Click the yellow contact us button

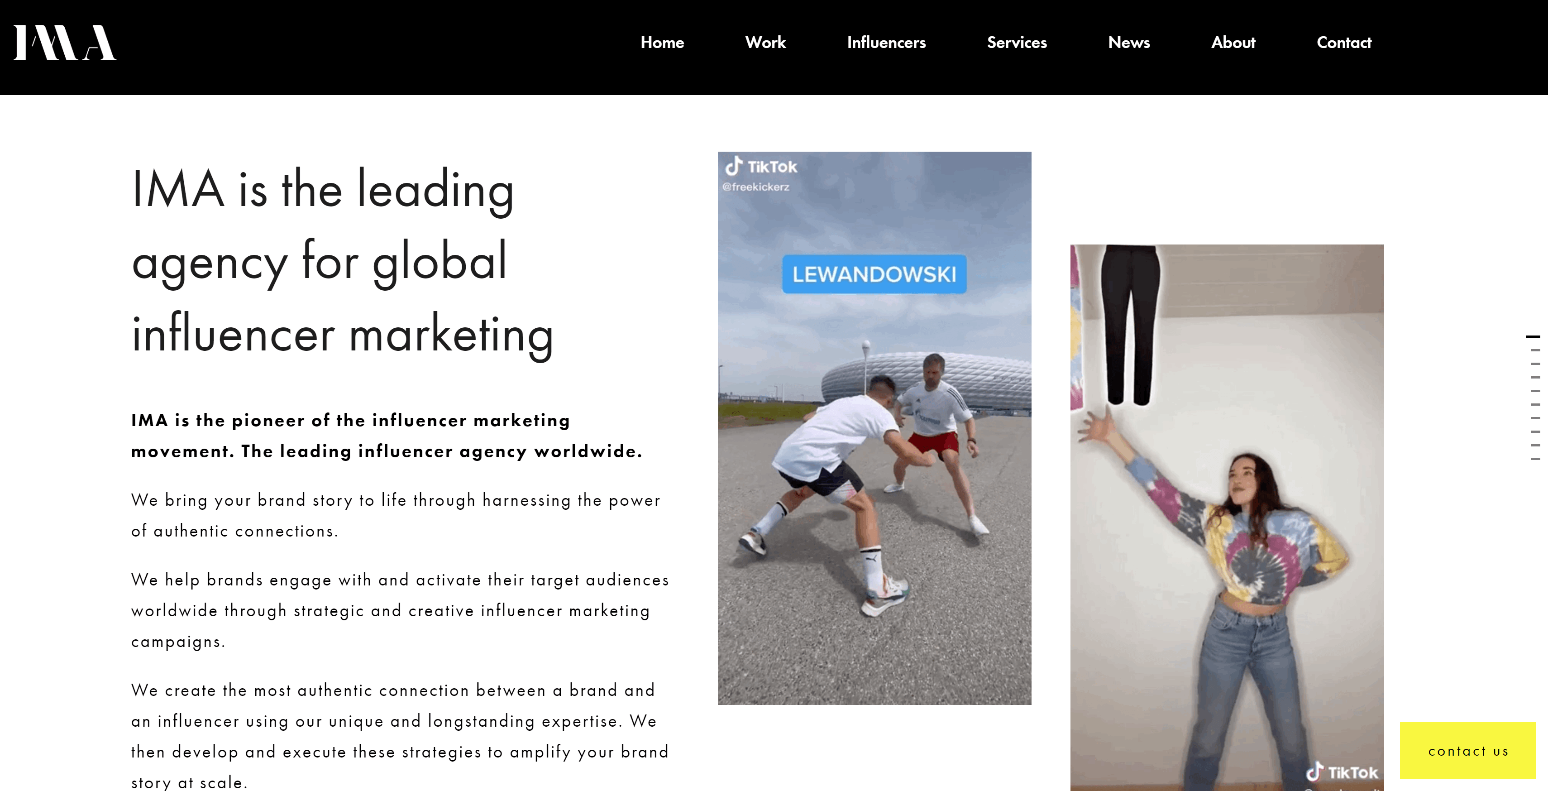pos(1467,751)
